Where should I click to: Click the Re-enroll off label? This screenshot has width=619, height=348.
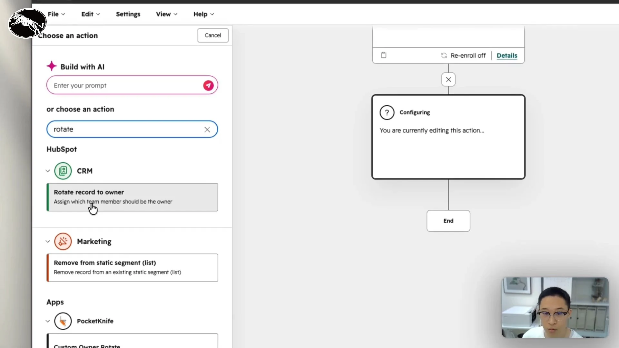(468, 55)
